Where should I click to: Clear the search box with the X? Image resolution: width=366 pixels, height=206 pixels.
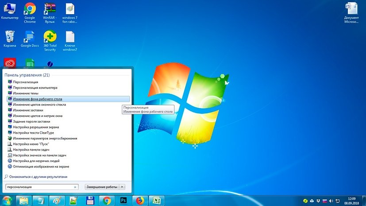pos(75,187)
